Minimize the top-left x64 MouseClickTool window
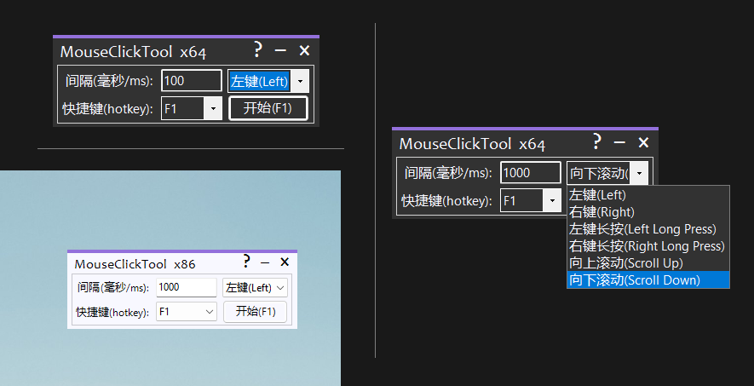This screenshot has height=386, width=754. pyautogui.click(x=280, y=50)
